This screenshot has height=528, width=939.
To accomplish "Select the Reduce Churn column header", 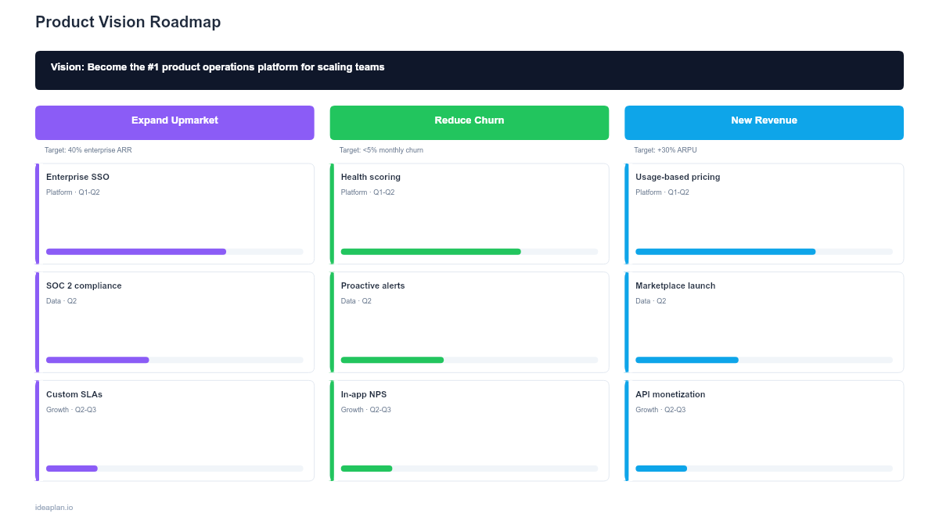I will tap(469, 122).
